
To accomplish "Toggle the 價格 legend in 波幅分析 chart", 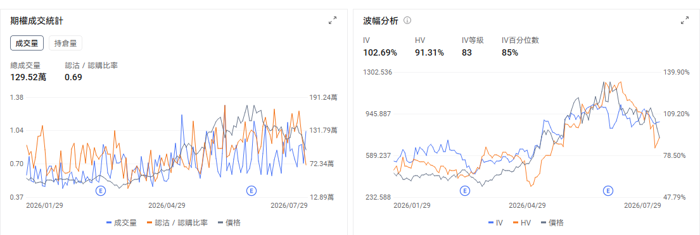I will (x=552, y=222).
